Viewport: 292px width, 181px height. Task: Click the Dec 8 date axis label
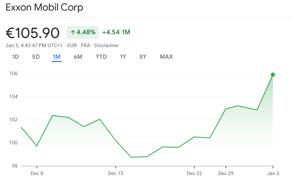pos(37,173)
